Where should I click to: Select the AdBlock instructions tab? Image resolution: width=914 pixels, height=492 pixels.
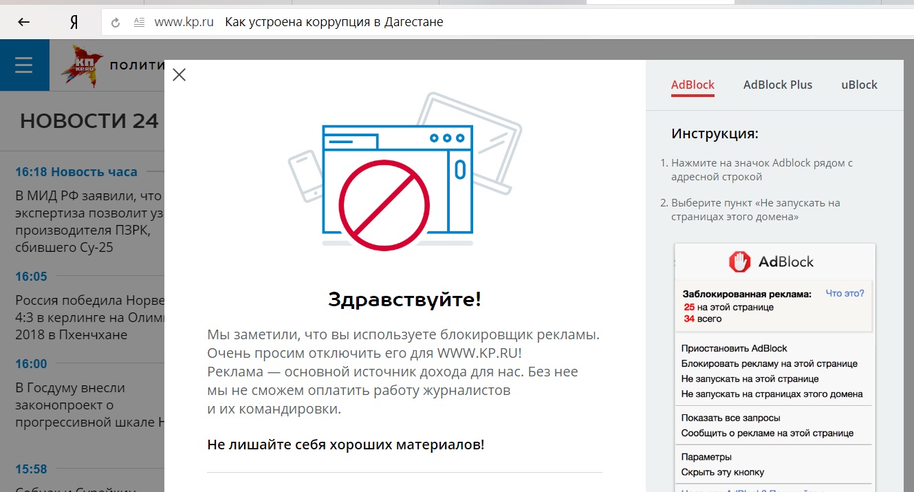(x=693, y=85)
